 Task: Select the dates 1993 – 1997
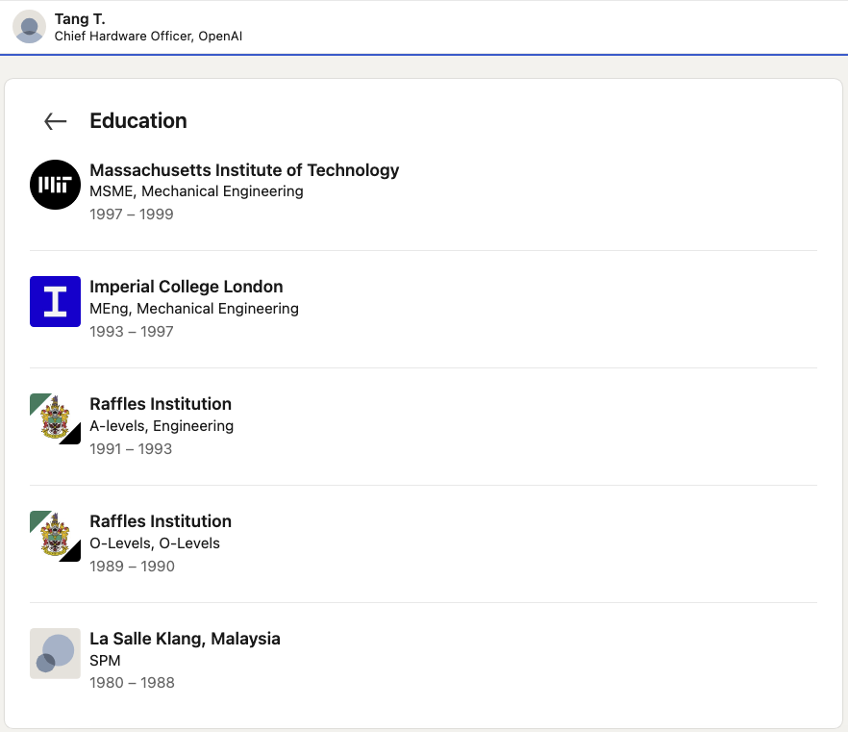pyautogui.click(x=132, y=331)
